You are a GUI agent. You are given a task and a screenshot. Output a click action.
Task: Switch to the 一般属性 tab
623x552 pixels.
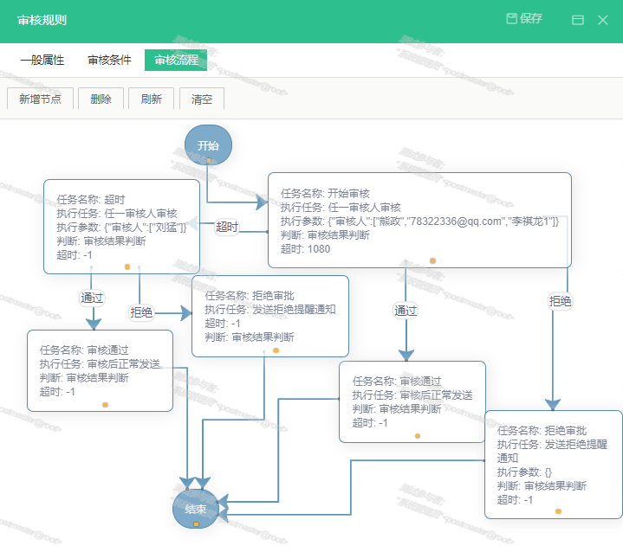(42, 61)
